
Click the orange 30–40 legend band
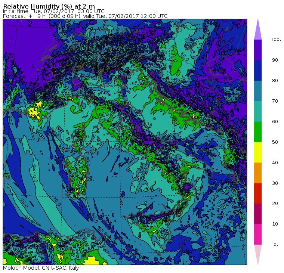(258, 173)
